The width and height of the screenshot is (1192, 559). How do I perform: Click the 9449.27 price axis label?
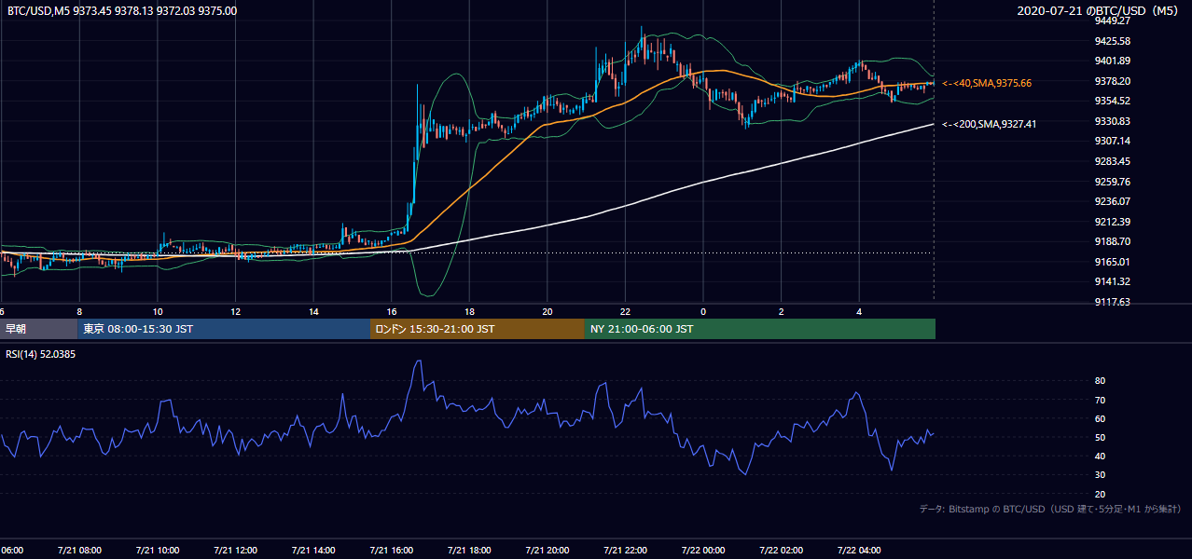tap(1112, 20)
